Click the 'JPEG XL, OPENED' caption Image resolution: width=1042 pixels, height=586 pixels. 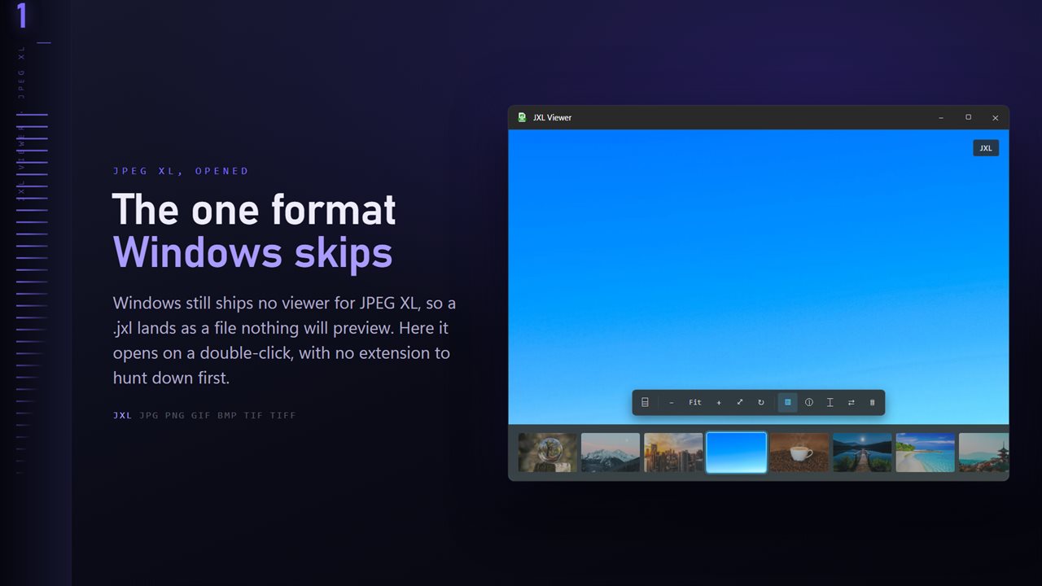pyautogui.click(x=181, y=171)
